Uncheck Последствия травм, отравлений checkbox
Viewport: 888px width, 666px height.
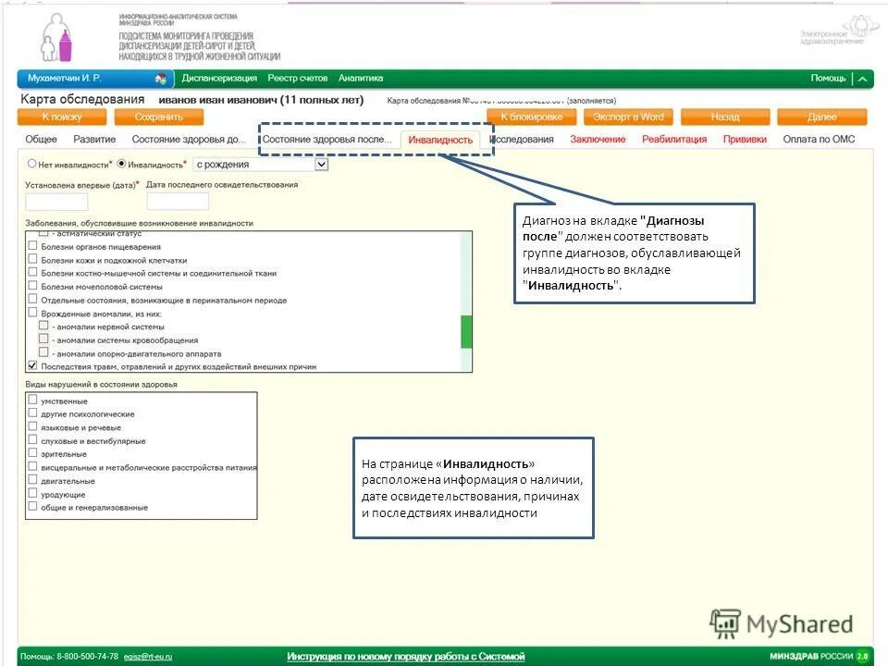[x=33, y=366]
